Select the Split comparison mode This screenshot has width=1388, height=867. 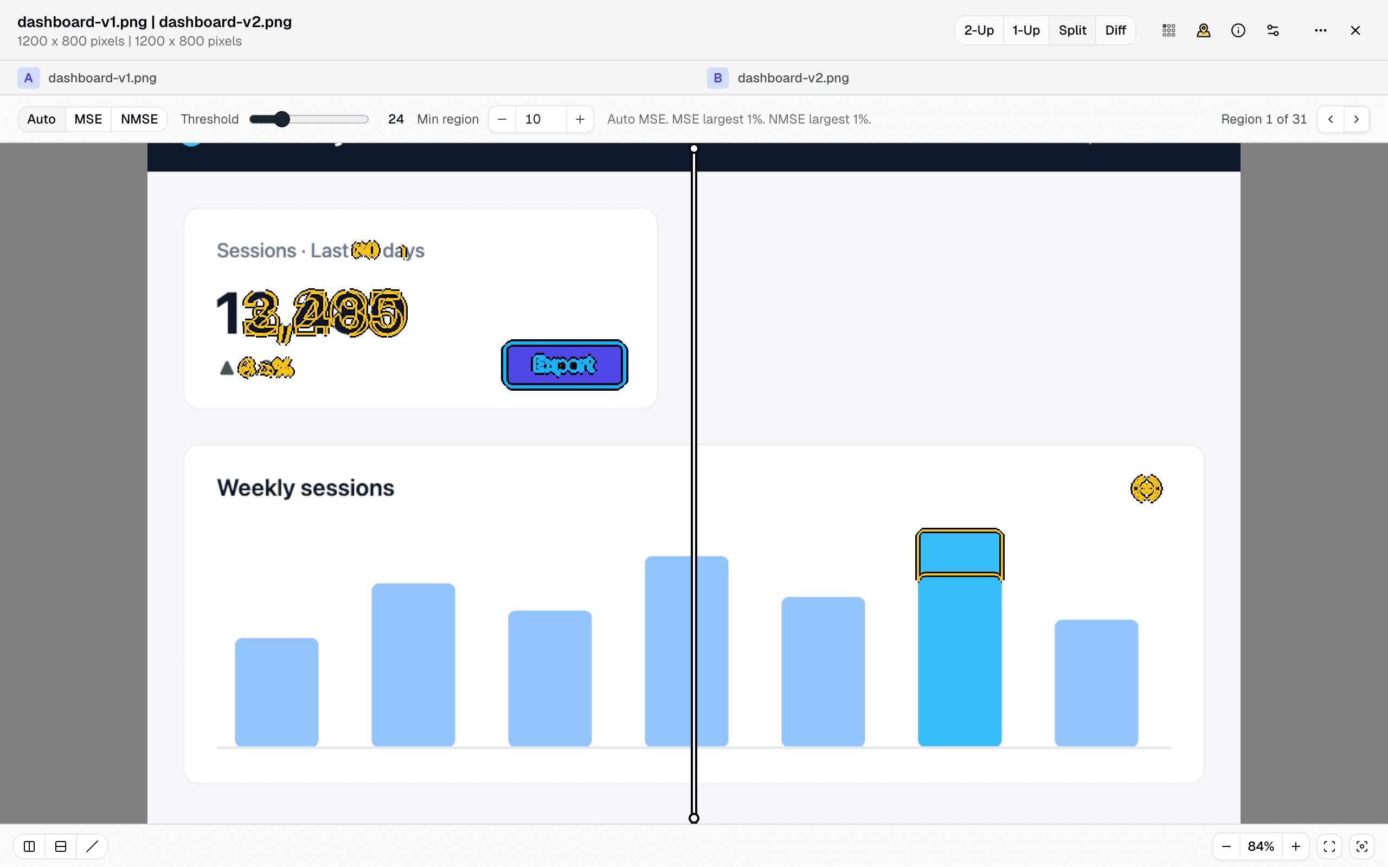point(1072,30)
